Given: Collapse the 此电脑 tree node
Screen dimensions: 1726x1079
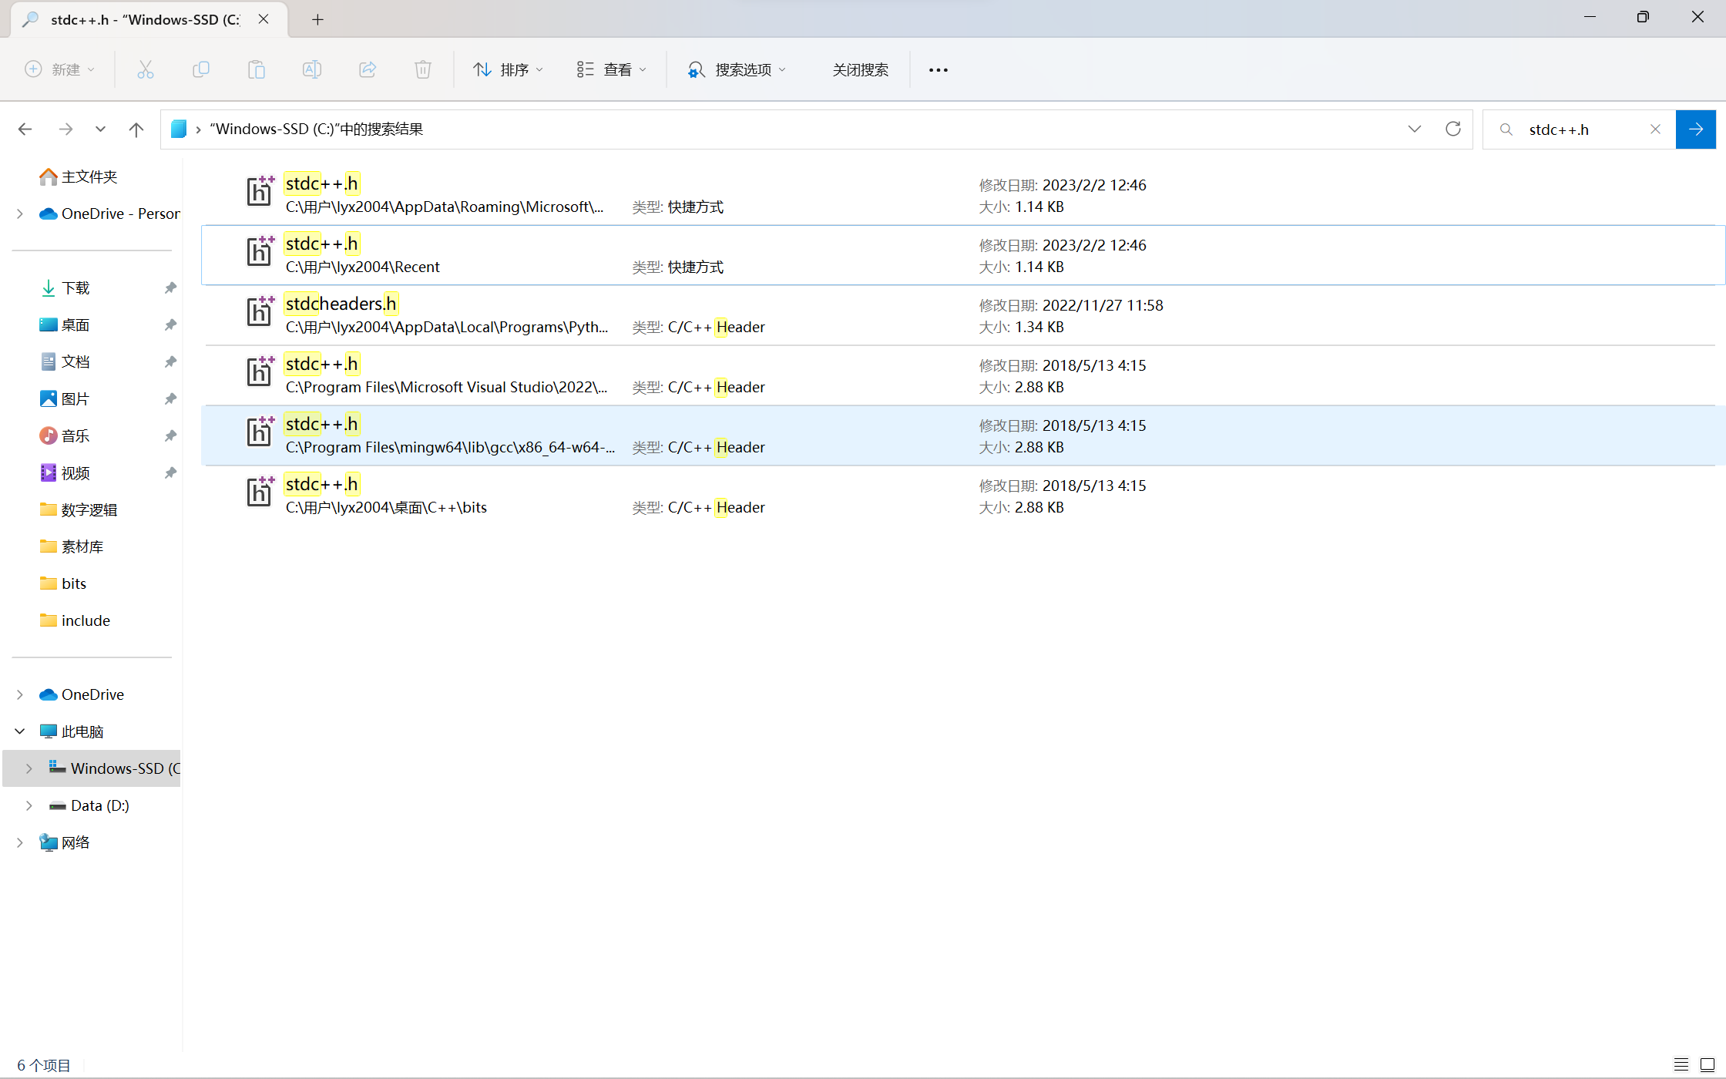Looking at the screenshot, I should pos(20,731).
